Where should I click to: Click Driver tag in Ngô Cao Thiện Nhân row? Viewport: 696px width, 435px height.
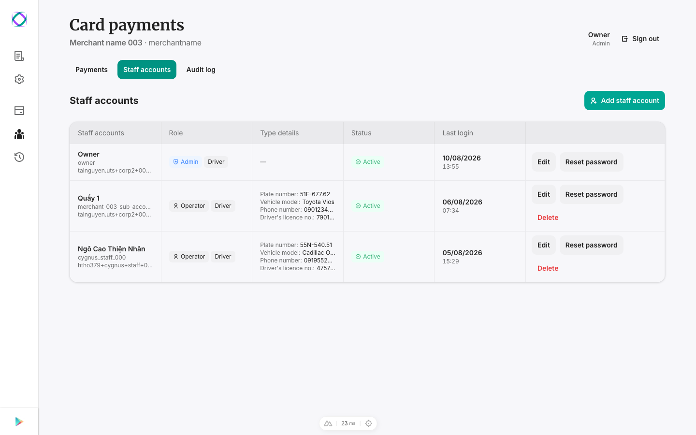point(223,257)
